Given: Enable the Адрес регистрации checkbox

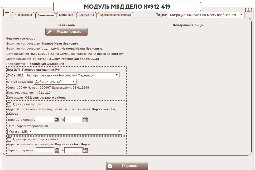Looking at the screenshot, I should pyautogui.click(x=9, y=104).
